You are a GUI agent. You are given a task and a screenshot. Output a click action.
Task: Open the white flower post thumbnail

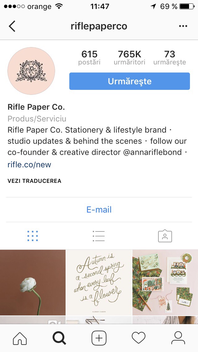tap(33, 282)
